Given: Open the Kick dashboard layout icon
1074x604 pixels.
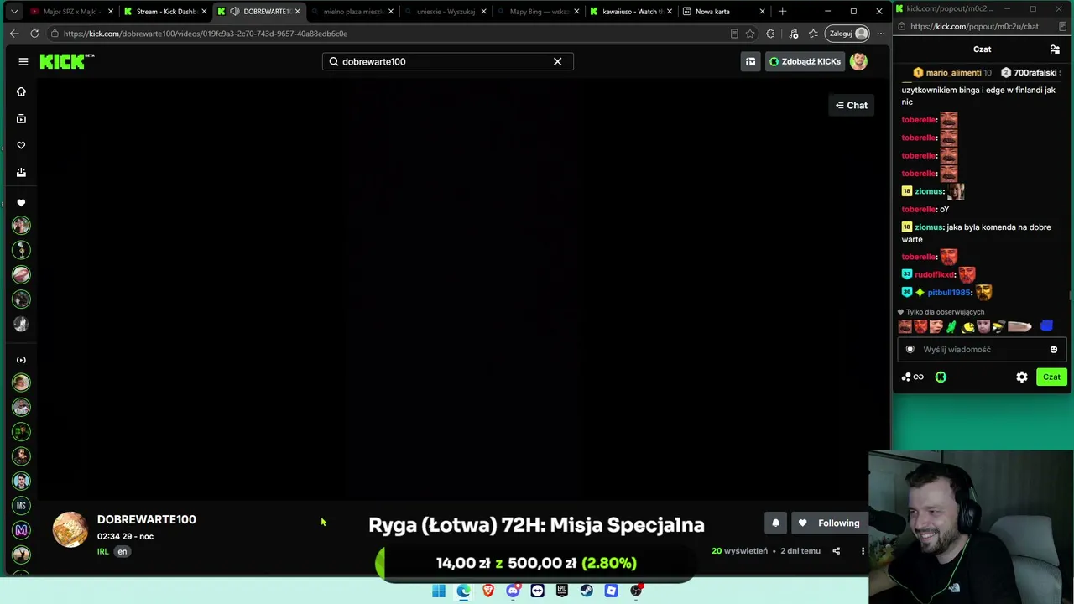Looking at the screenshot, I should 750,61.
